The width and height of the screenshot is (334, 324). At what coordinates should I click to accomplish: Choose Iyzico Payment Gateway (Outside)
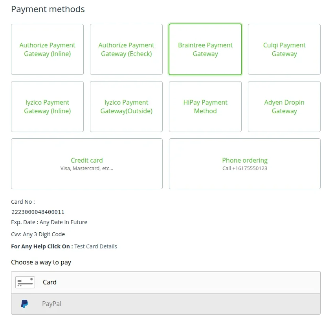126,107
